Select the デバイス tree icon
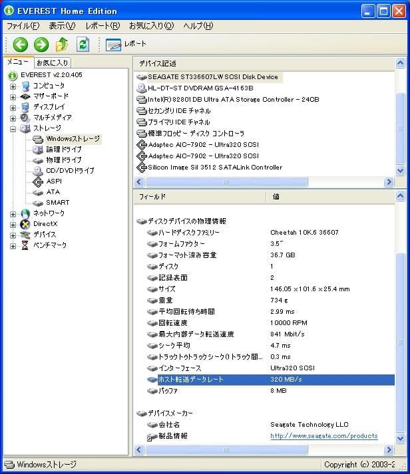 [25, 235]
